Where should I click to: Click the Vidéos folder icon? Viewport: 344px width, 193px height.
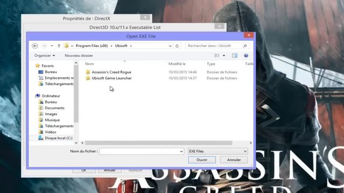pyautogui.click(x=41, y=132)
